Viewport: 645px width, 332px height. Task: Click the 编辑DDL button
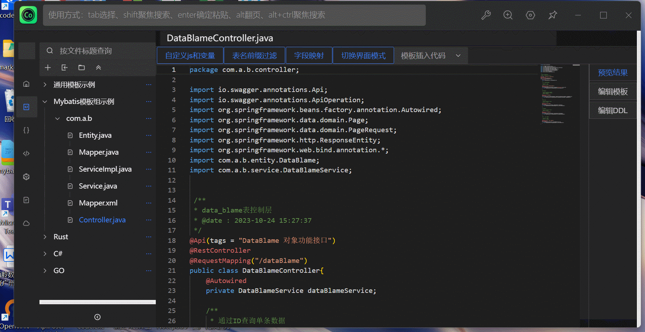pyautogui.click(x=613, y=111)
